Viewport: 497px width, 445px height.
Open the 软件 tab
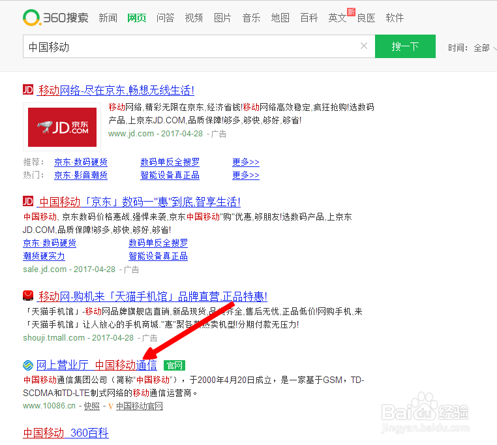(395, 18)
